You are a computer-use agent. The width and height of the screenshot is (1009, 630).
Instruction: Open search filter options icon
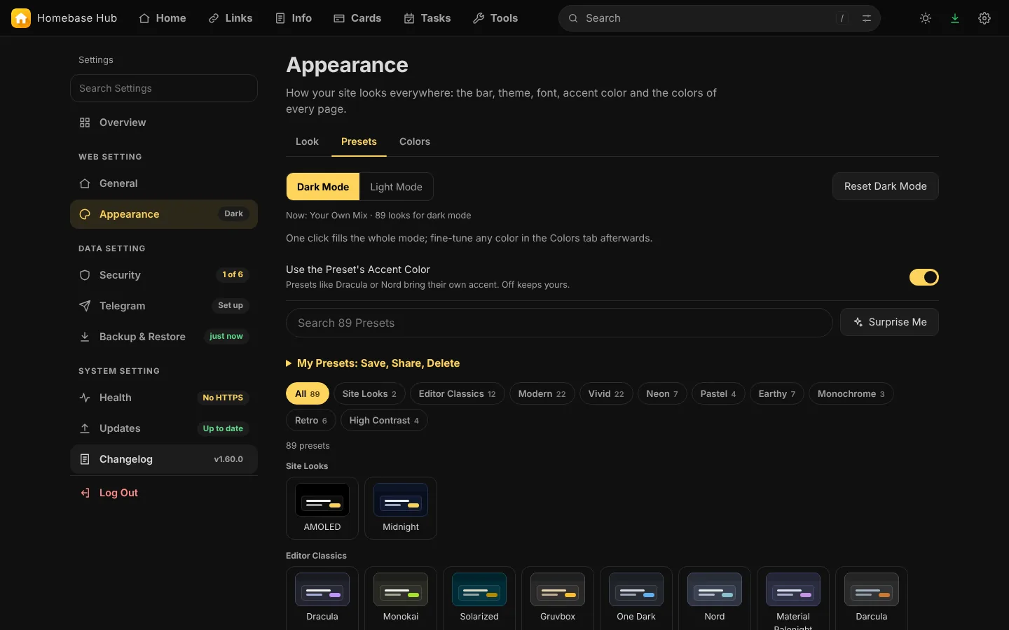[867, 18]
